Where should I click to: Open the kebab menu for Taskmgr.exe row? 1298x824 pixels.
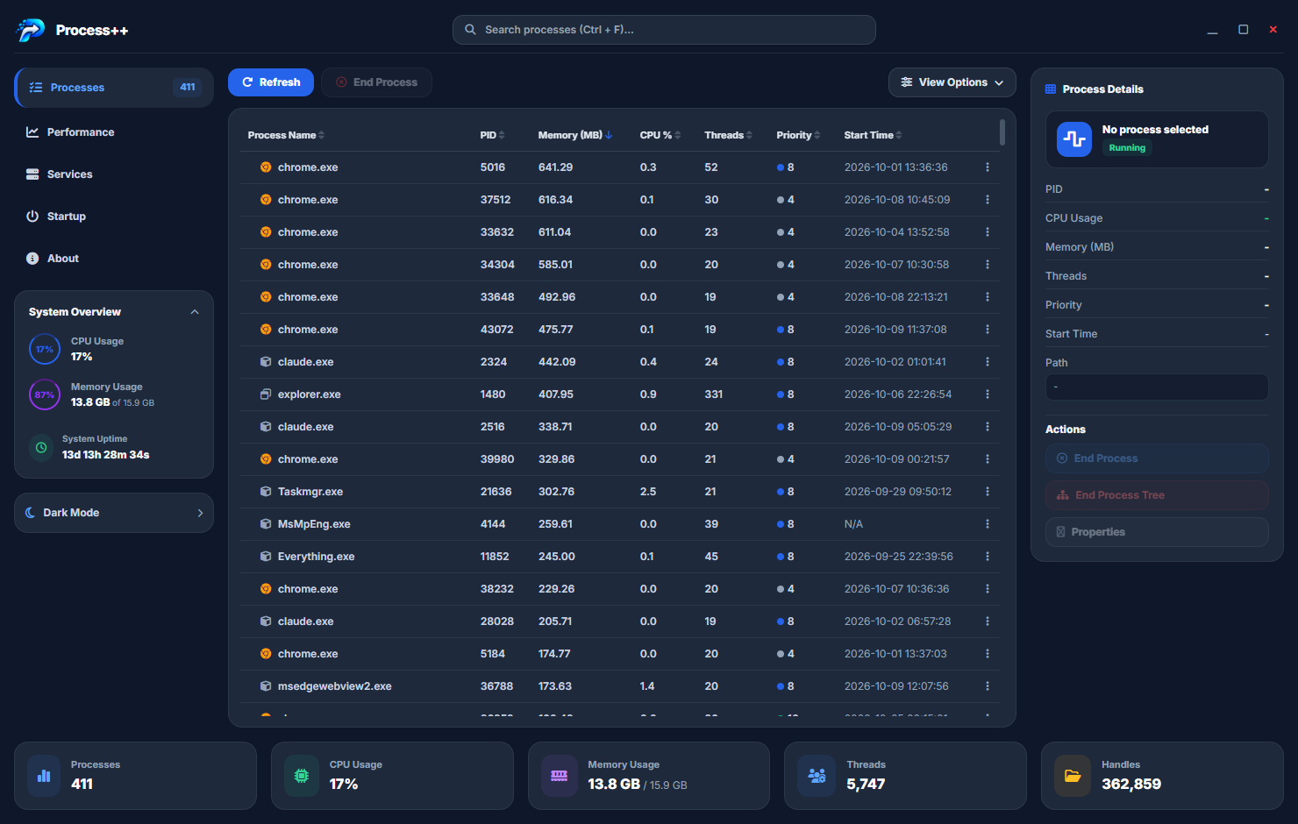(x=988, y=492)
